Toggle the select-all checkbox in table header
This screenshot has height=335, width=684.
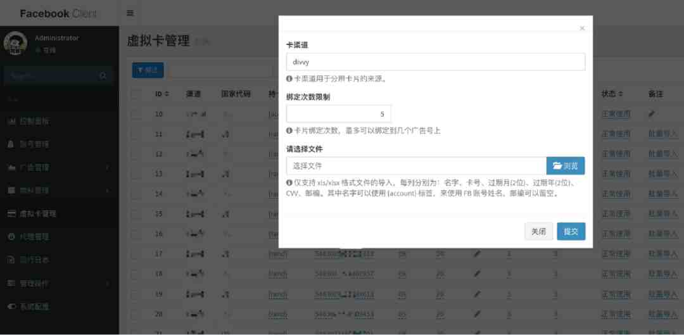[x=136, y=94]
